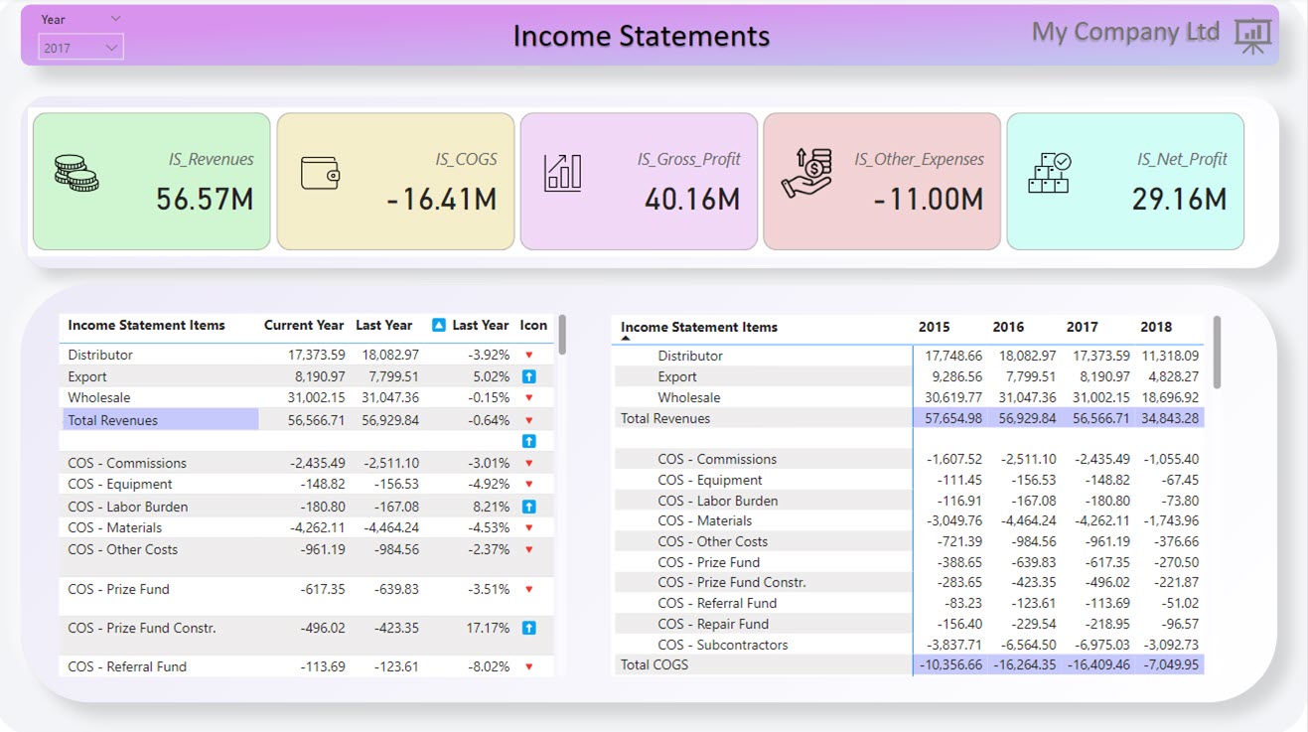Click the sort arrow under Income Statement Items in the yearly table
This screenshot has height=732, width=1308.
(627, 339)
